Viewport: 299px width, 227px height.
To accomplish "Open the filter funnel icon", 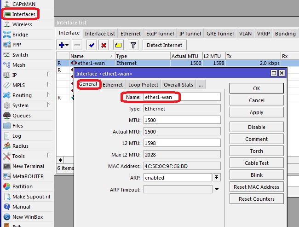I will click(133, 45).
